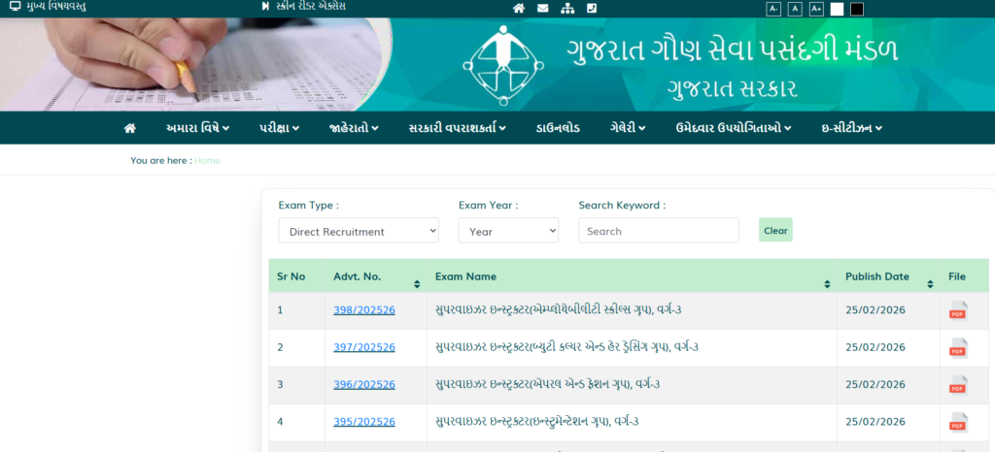Open advertisement link 397/202526
This screenshot has width=995, height=452.
[364, 347]
